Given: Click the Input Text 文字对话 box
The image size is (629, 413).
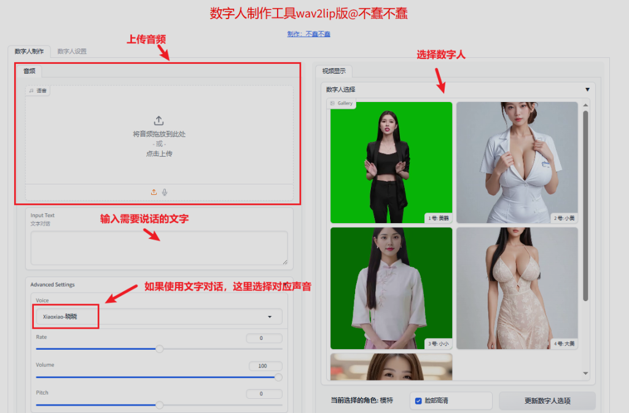Looking at the screenshot, I should [x=159, y=248].
